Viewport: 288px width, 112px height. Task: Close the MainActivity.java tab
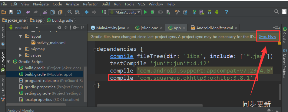click(x=128, y=28)
